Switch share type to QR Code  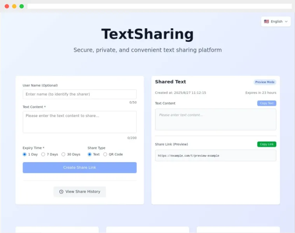(105, 154)
